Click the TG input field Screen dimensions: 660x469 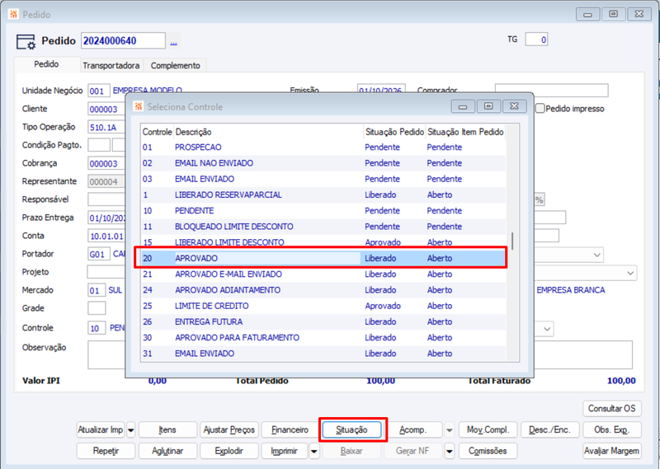tap(536, 40)
